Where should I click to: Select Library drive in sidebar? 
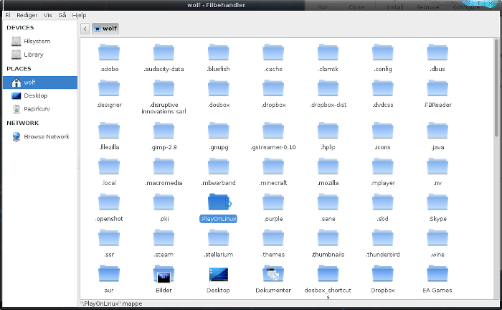tap(40, 55)
